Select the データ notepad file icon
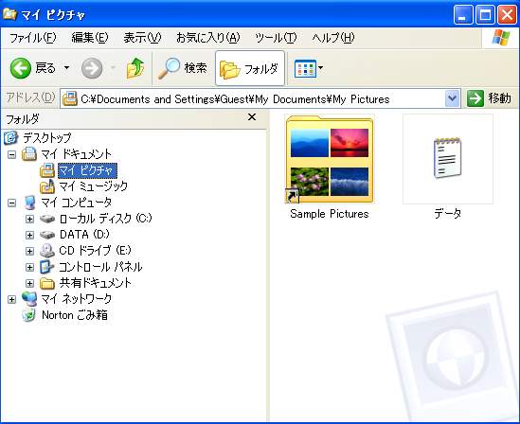 [448, 159]
